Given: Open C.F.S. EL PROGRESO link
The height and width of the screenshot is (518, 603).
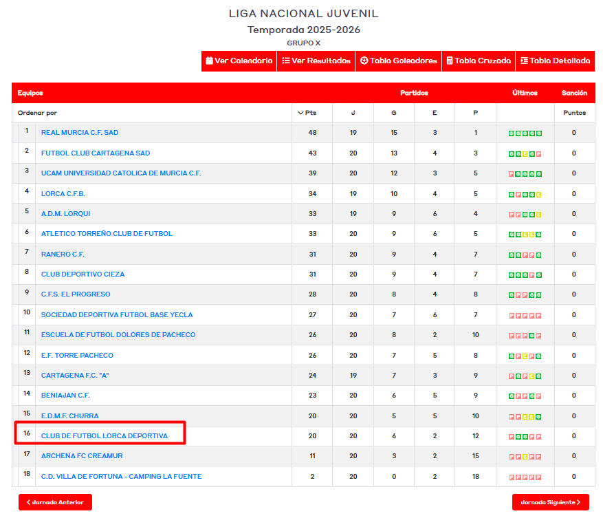Looking at the screenshot, I should tap(76, 294).
